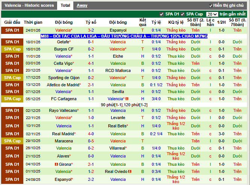Click the 90 phút[1-1],120 phút[1-2] note

[x=124, y=105]
